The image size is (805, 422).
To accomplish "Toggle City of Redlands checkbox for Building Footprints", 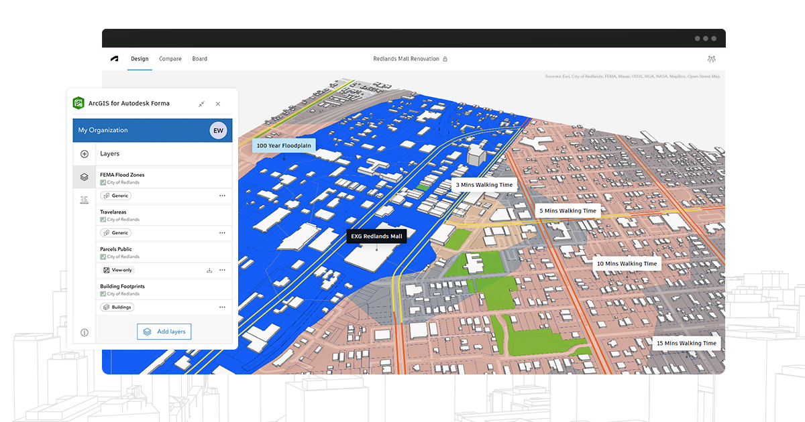I will 103,293.
